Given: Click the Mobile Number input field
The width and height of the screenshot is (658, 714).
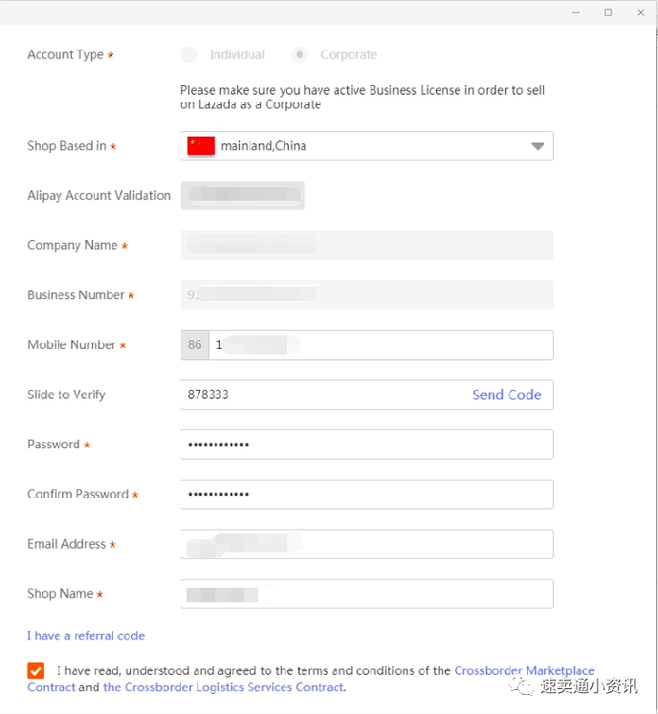Looking at the screenshot, I should click(381, 345).
